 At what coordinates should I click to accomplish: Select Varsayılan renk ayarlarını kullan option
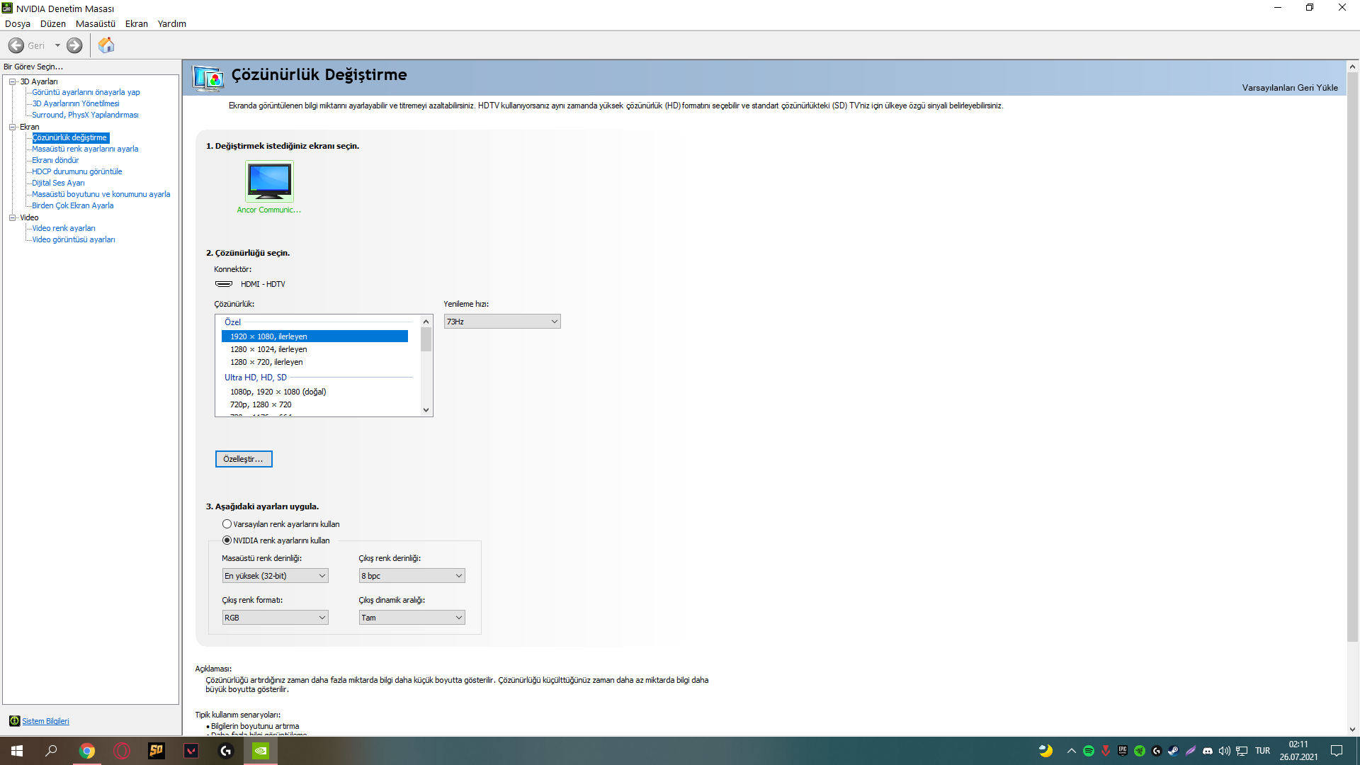click(227, 524)
